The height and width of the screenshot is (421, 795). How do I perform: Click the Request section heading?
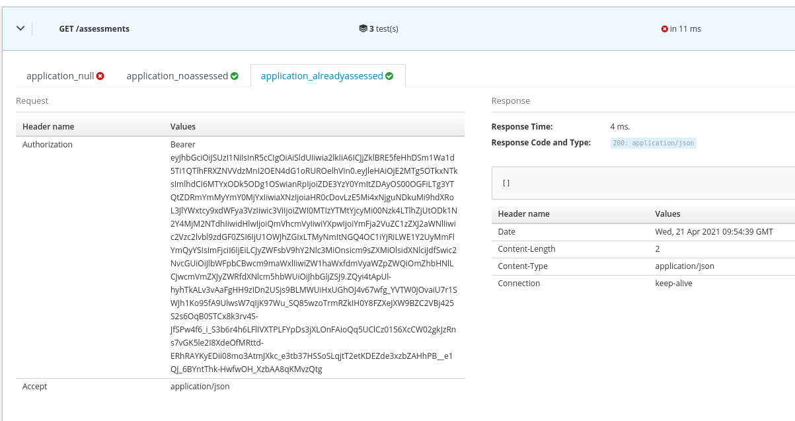click(32, 101)
